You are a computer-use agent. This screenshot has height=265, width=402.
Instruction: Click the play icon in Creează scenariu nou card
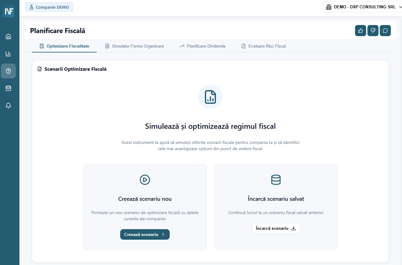tap(145, 179)
